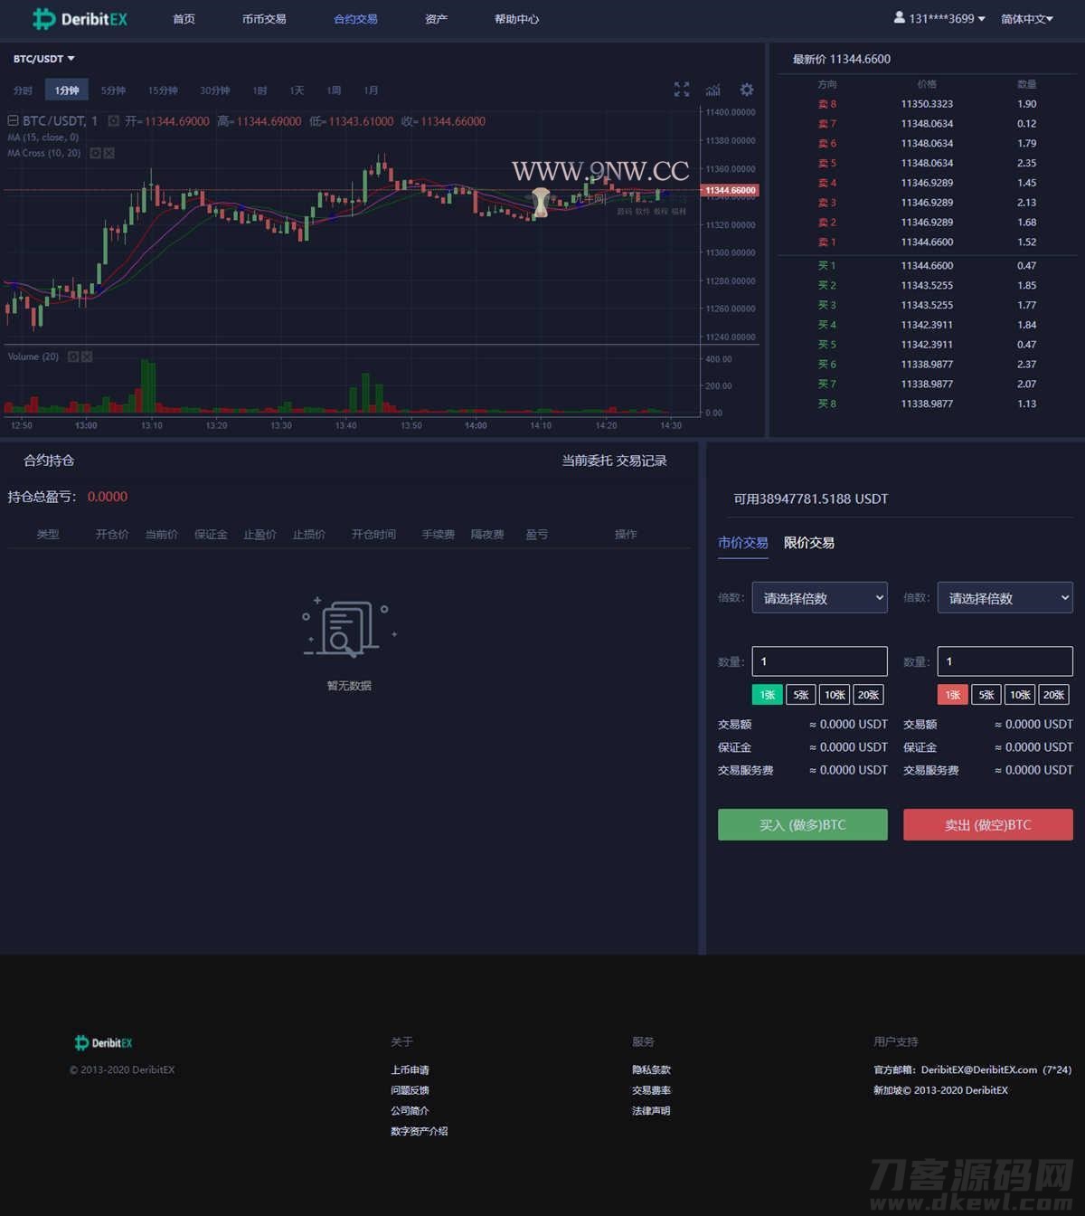This screenshot has height=1216, width=1085.
Task: Open the 简体中文 language dropdown
Action: point(1026,19)
